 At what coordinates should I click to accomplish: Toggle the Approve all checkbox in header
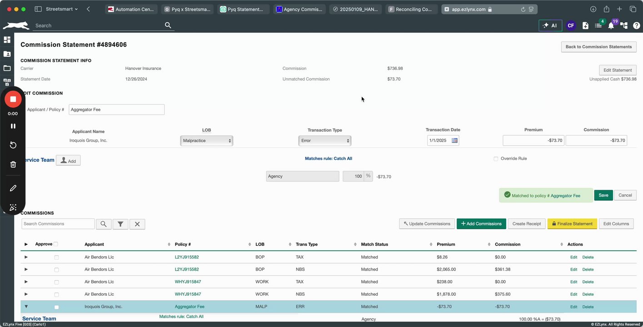click(x=56, y=244)
